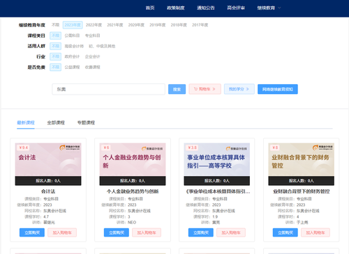Filter audience by 高级会计师
This screenshot has width=349, height=254.
pos(74,46)
